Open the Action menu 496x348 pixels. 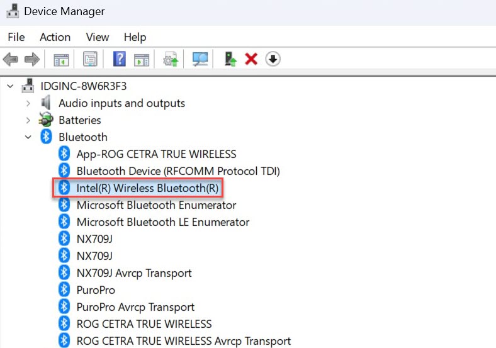[x=55, y=37]
